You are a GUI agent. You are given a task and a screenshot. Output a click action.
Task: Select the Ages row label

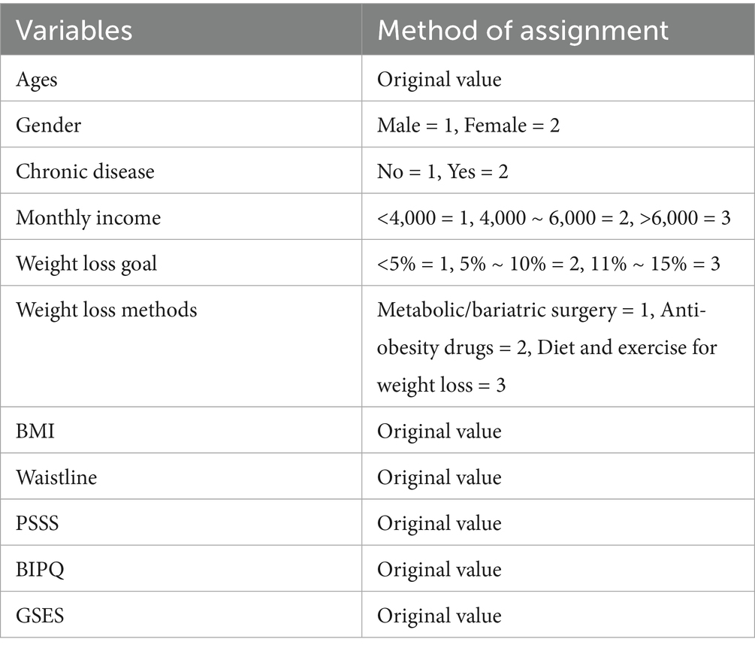pyautogui.click(x=37, y=79)
